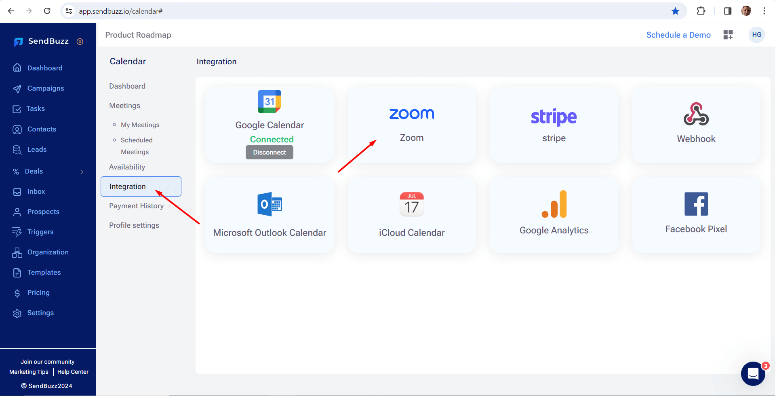775x396 pixels.
Task: Click the green Connected status text
Action: click(x=272, y=140)
